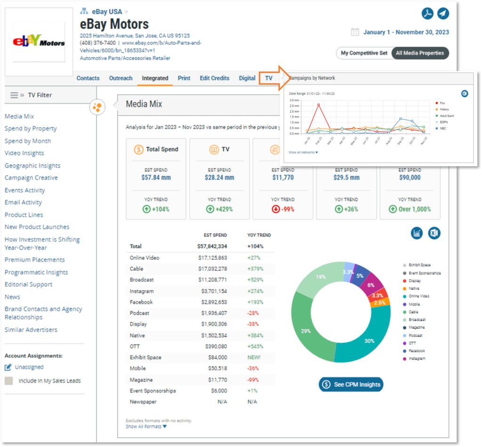Open Brand Contacts and Agency Relationships
Image resolution: width=482 pixels, height=447 pixels.
coord(43,313)
